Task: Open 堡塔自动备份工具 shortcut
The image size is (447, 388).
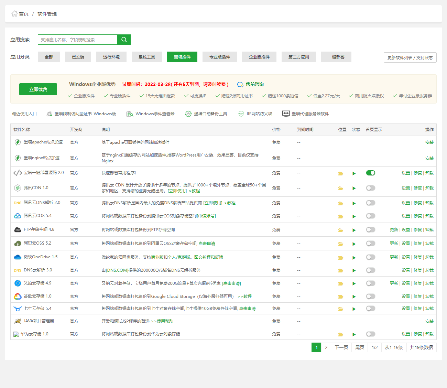Action: coord(206,114)
